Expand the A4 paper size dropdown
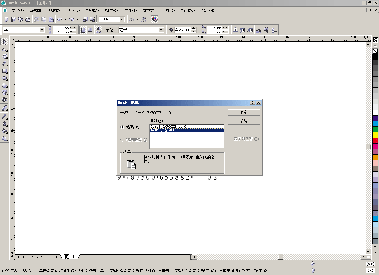The image size is (379, 275). pyautogui.click(x=42, y=30)
